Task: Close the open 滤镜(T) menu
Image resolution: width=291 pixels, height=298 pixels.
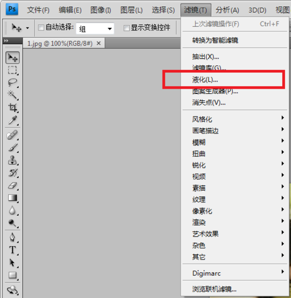Action: (196, 10)
